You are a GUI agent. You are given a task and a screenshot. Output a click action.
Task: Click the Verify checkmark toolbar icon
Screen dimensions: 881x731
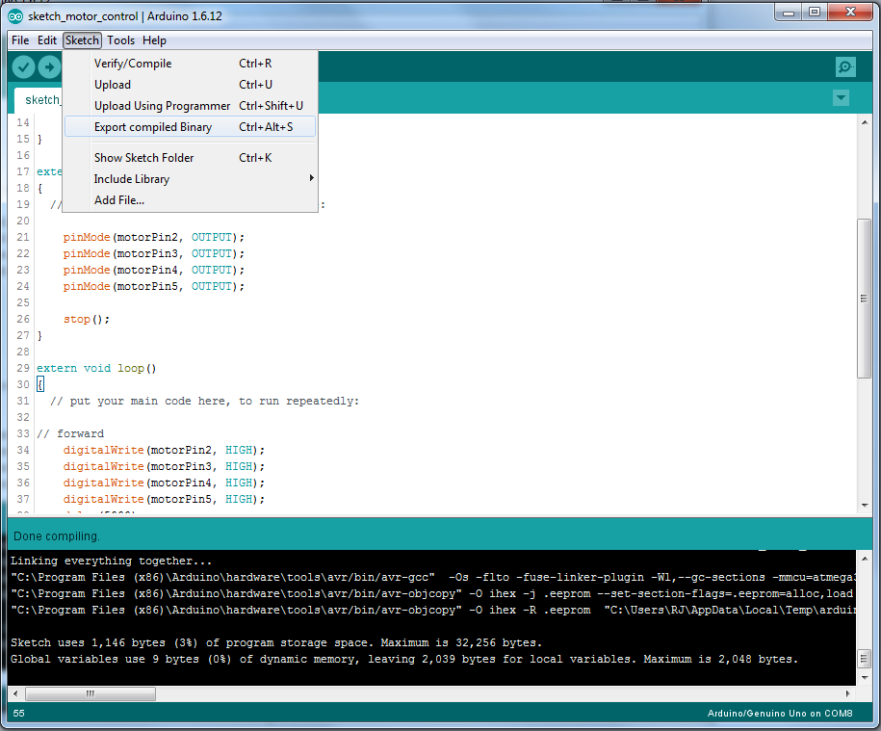coord(24,66)
